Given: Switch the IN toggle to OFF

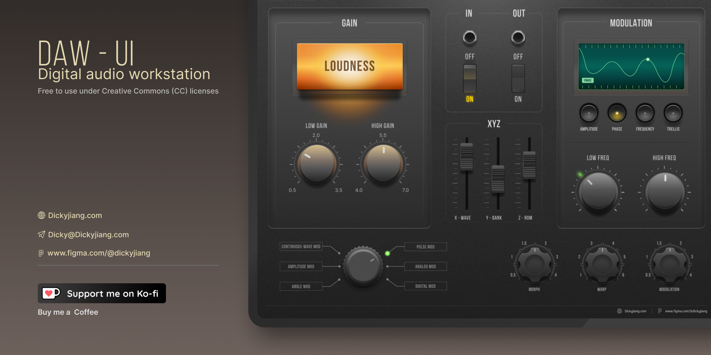Looking at the screenshot, I should pyautogui.click(x=469, y=72).
